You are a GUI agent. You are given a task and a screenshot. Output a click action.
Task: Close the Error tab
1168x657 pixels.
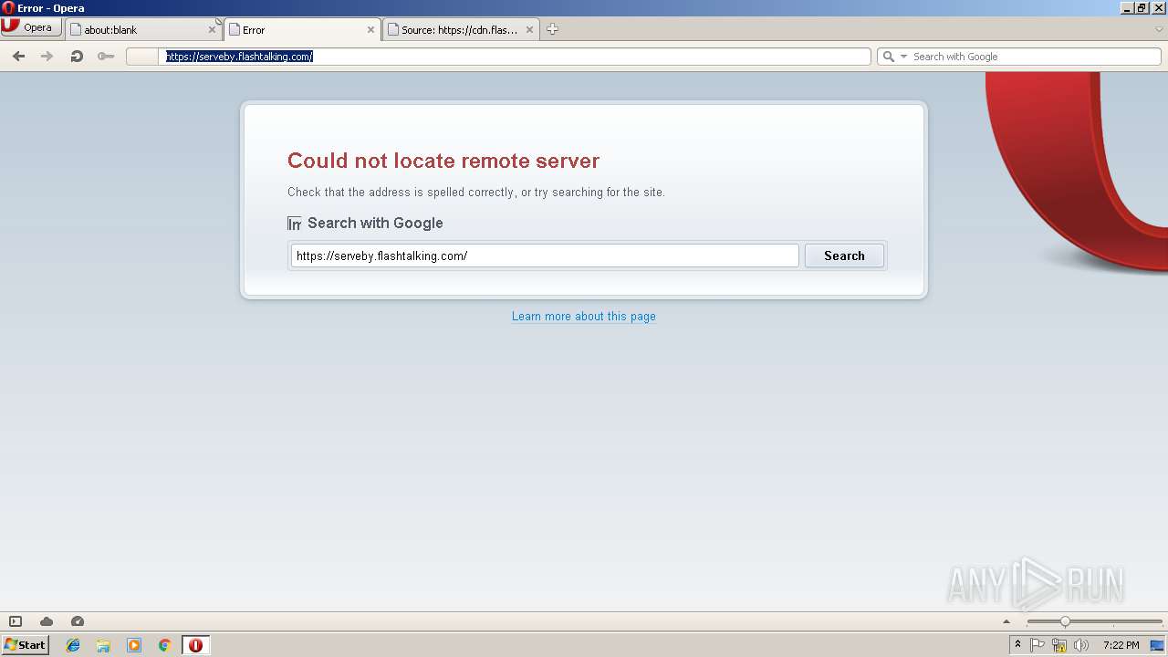pos(370,29)
